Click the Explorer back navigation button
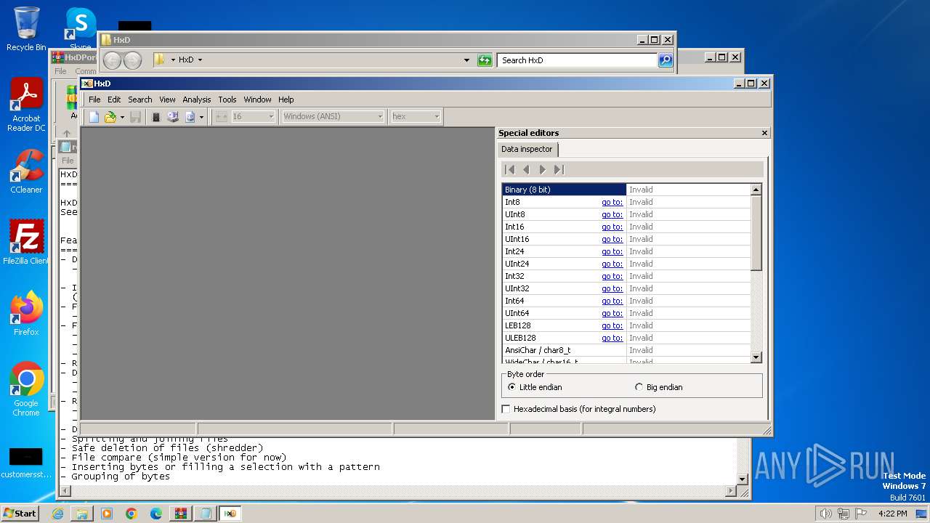 coord(112,60)
